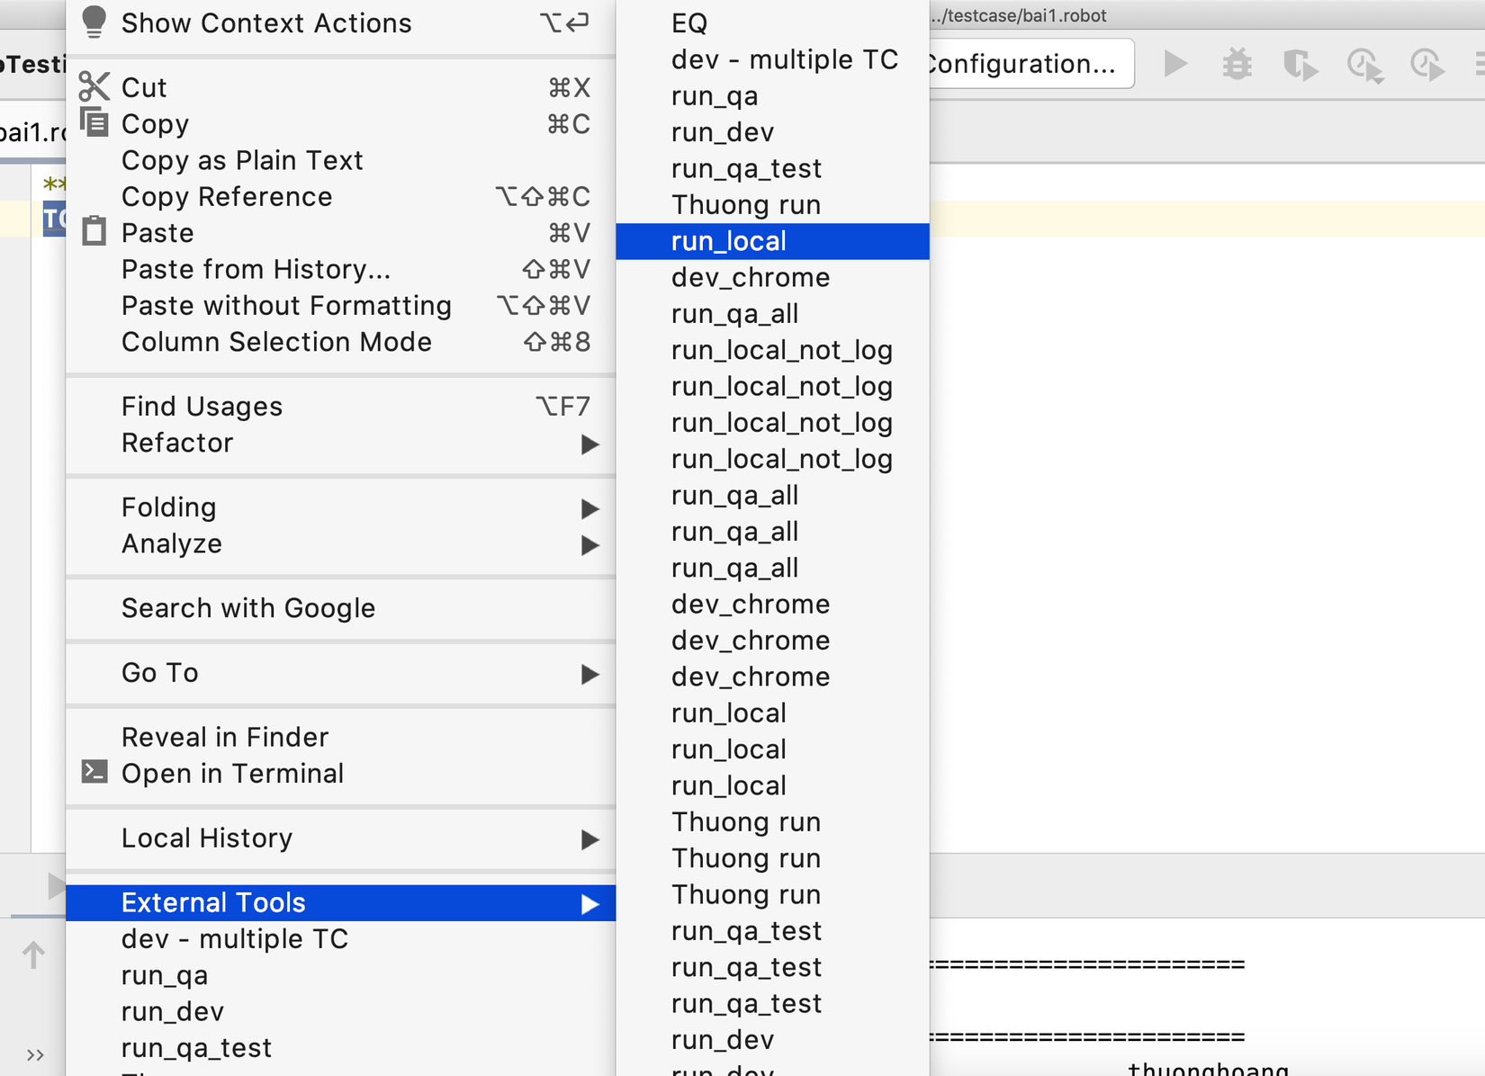Select EQ in External Tools submenu

(x=689, y=23)
